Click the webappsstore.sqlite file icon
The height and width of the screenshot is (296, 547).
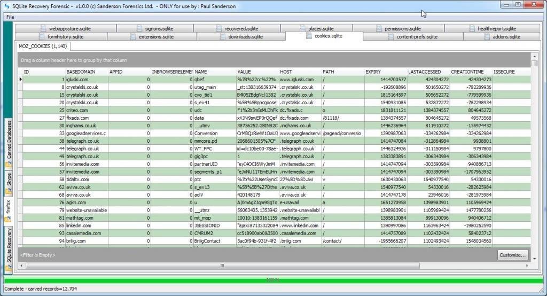click(42, 28)
